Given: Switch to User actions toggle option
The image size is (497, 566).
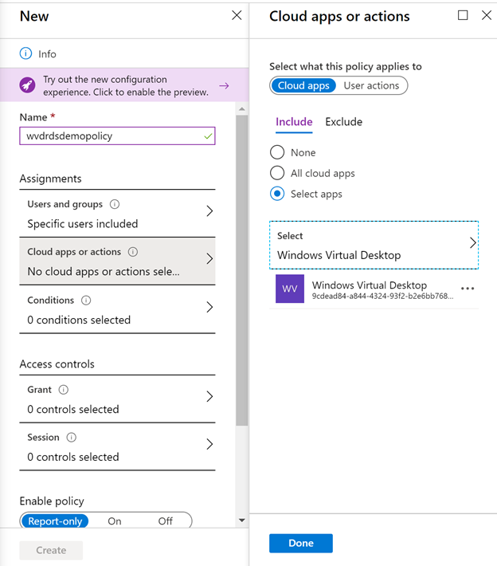Looking at the screenshot, I should (x=371, y=85).
